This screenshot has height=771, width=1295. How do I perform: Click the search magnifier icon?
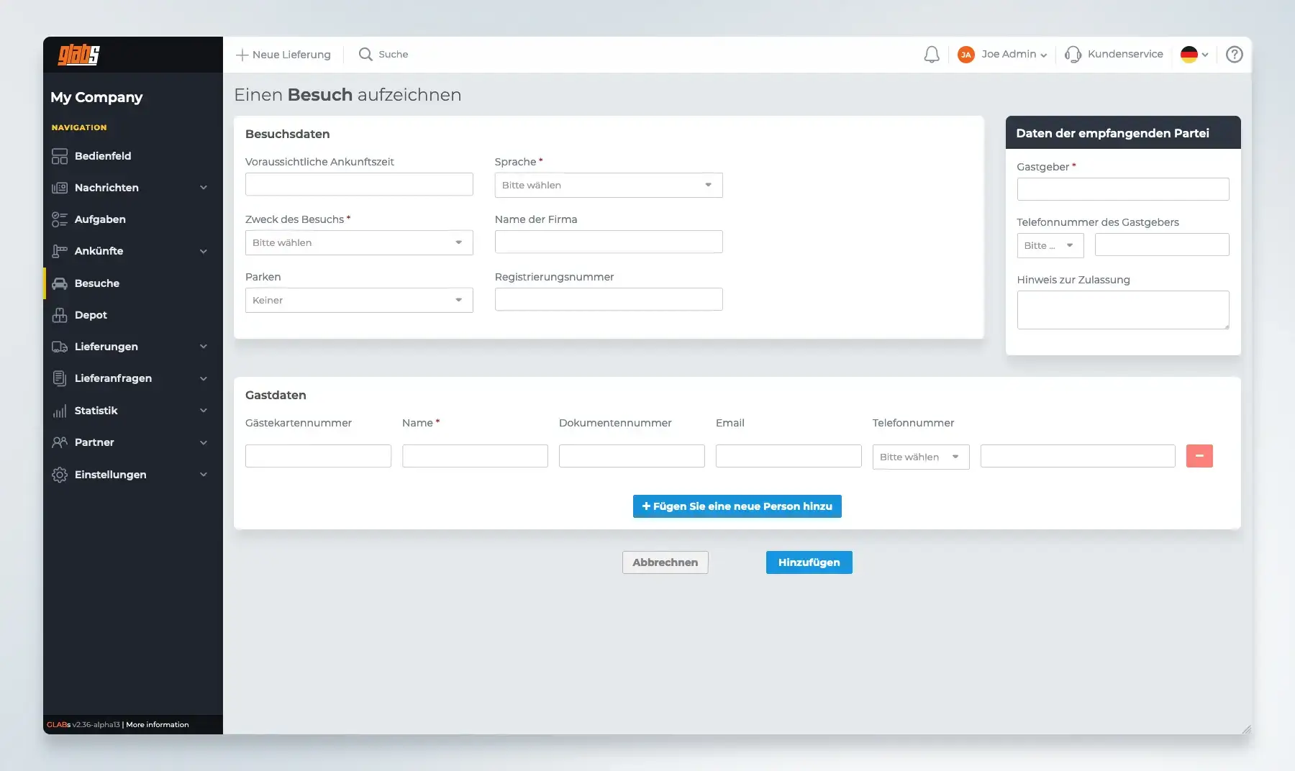pyautogui.click(x=365, y=55)
